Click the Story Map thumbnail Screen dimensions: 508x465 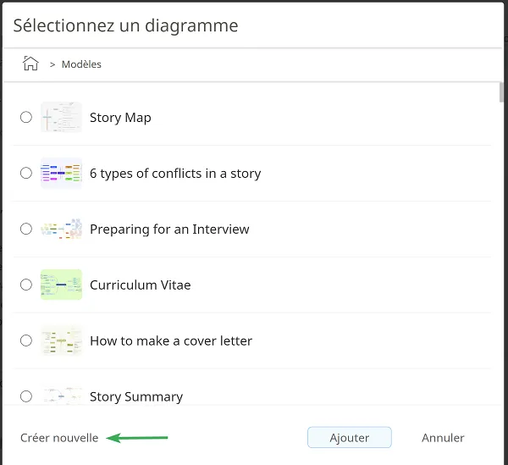coord(61,117)
